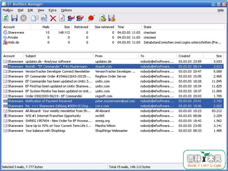Click sender 'Shopthings Webmaster'
The width and height of the screenshot is (228, 171).
pyautogui.click(x=111, y=131)
